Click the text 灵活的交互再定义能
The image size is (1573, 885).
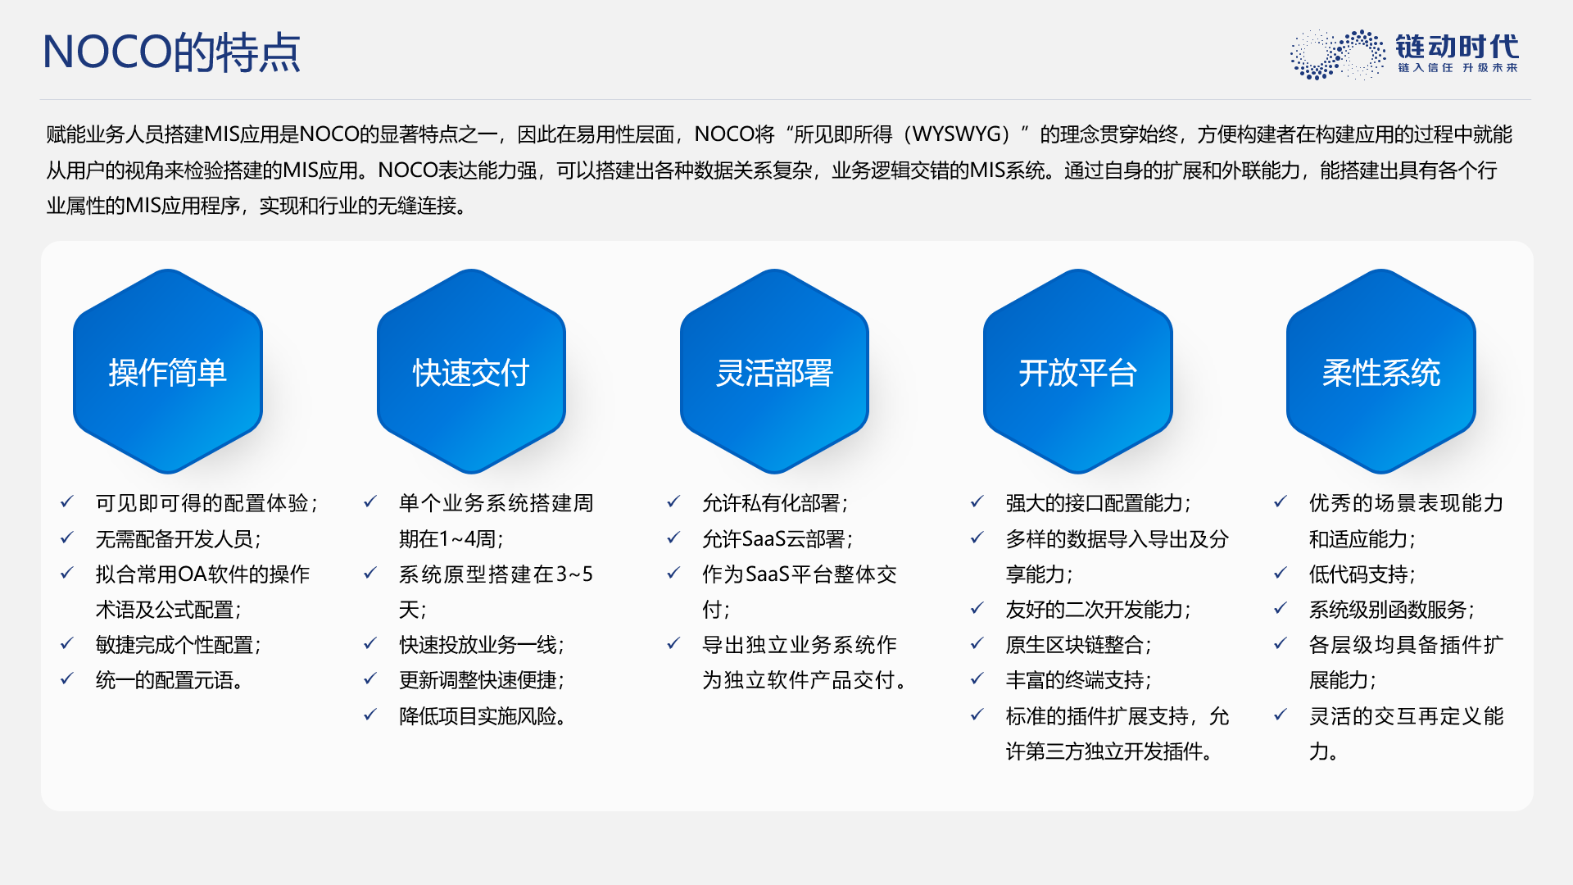[x=1407, y=716]
